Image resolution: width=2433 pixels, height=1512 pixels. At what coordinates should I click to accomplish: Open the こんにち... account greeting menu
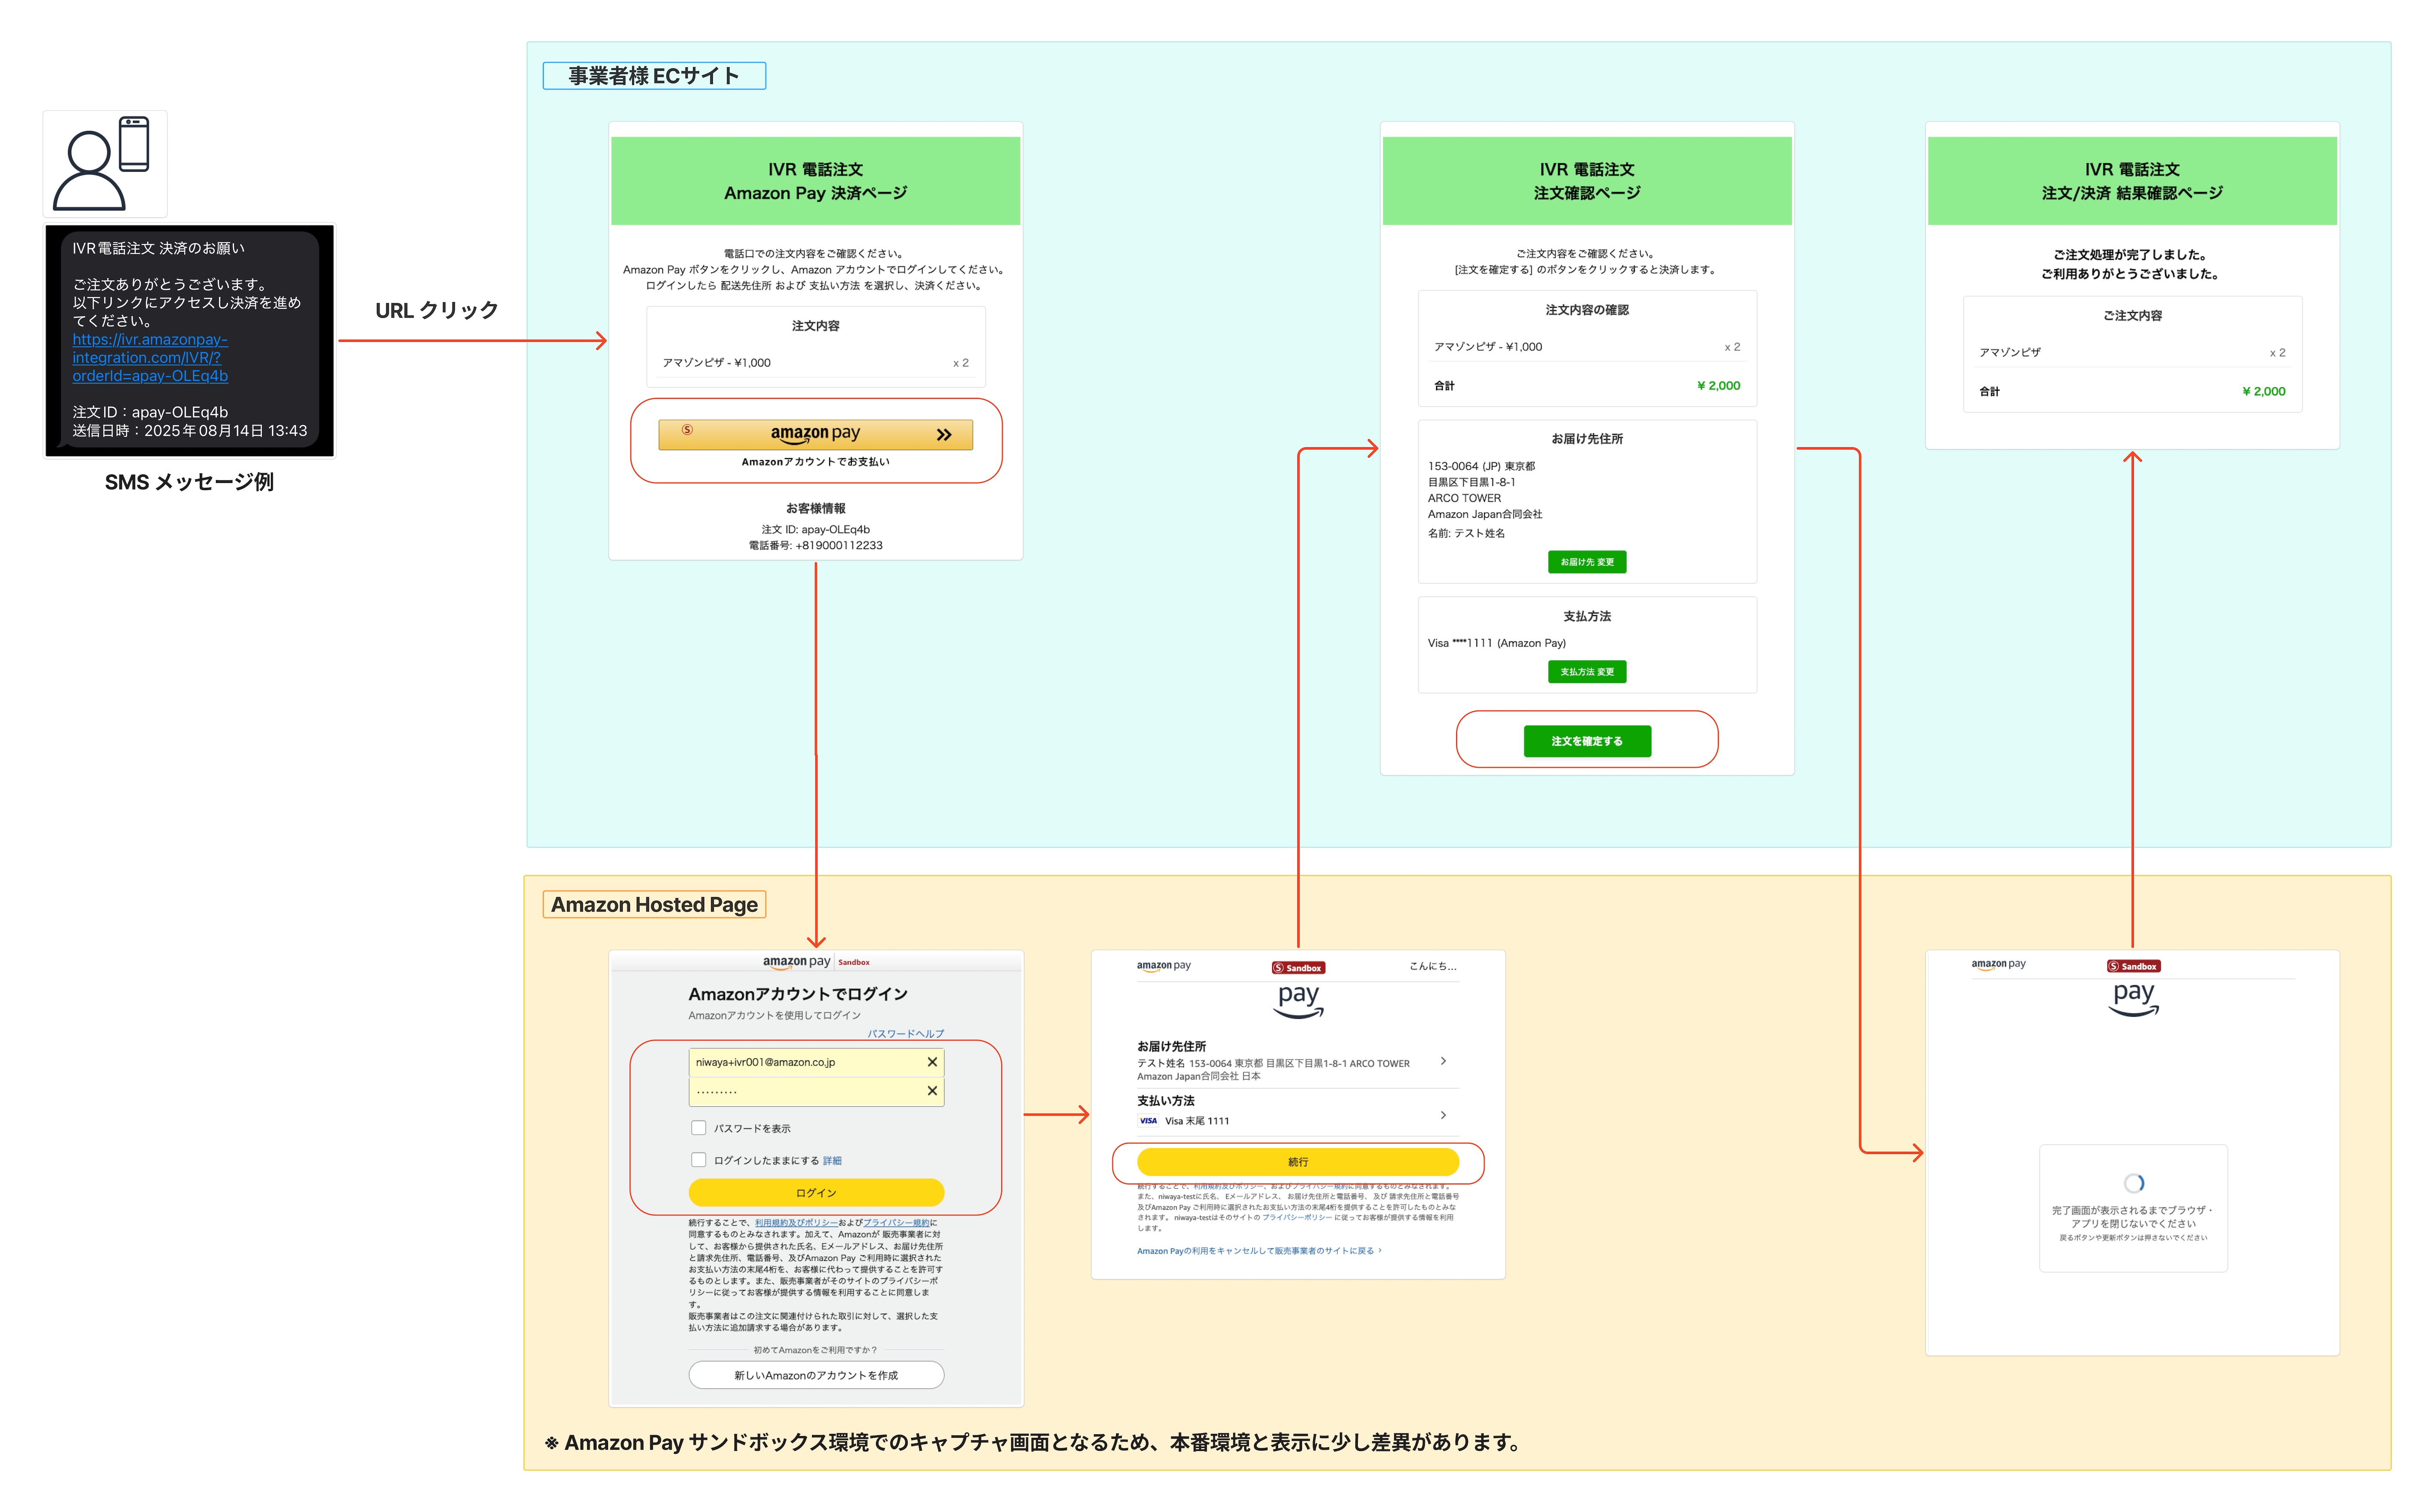point(1433,966)
